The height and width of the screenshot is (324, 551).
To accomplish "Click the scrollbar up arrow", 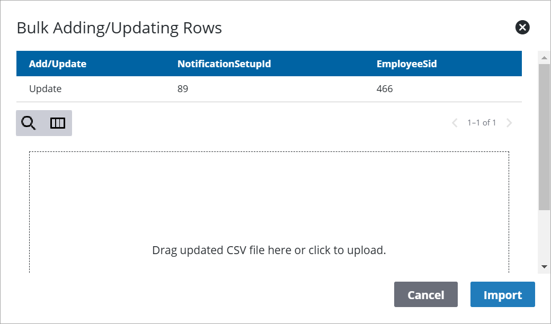I will [544, 56].
